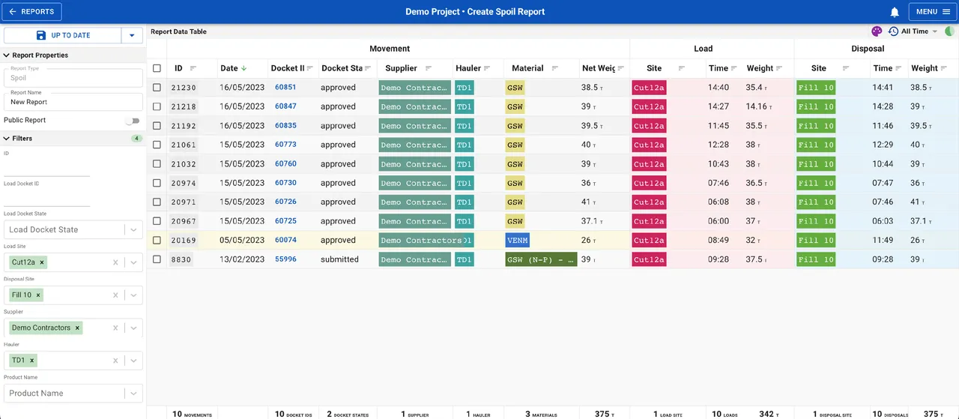Open docket link 60847

(285, 106)
